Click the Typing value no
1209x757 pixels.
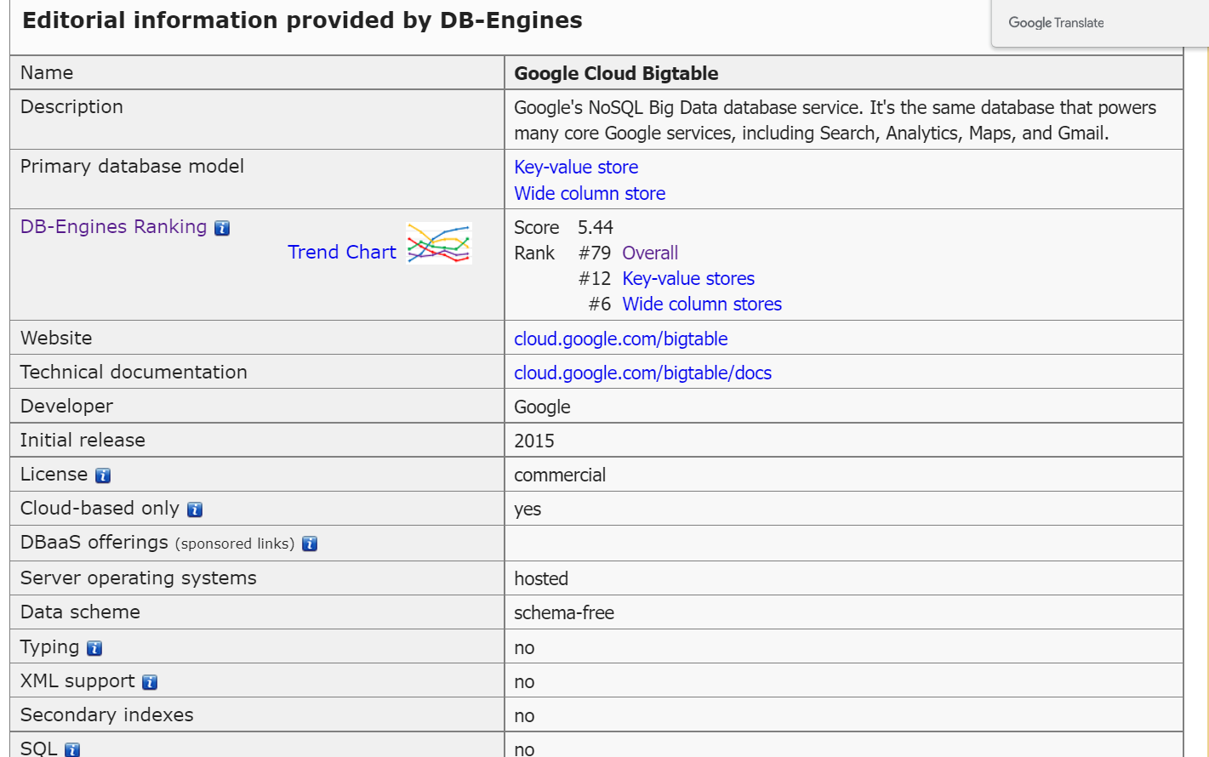(x=524, y=648)
